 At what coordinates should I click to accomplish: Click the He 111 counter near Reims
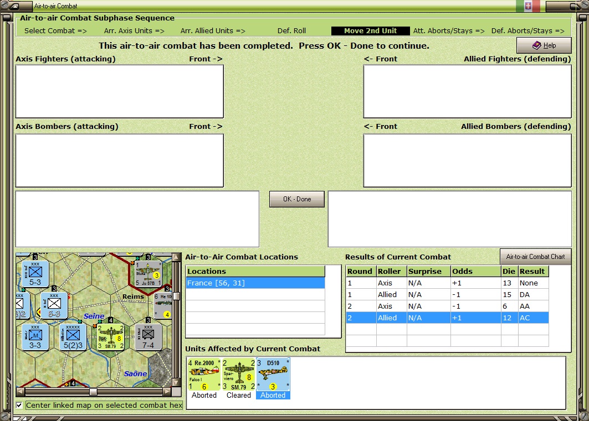(163, 305)
